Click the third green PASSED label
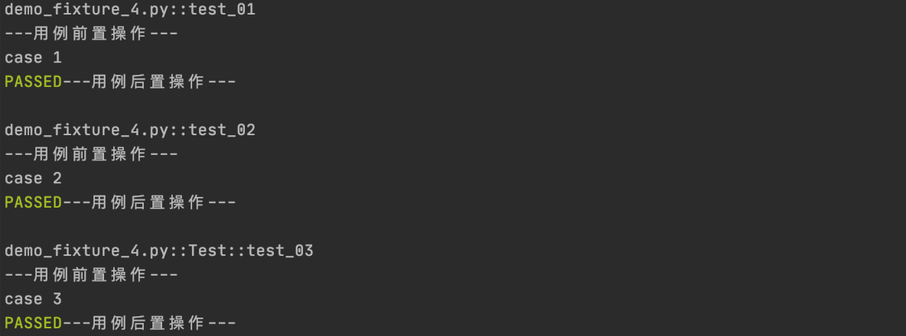 click(x=33, y=323)
